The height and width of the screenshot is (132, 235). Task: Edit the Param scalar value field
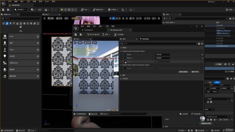pos(162,55)
